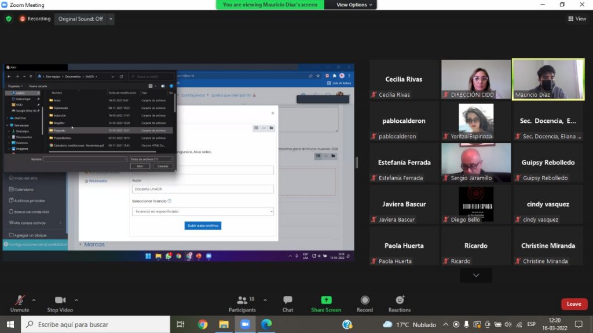
Task: Open the Original Sound dropdown arrow
Action: point(111,19)
